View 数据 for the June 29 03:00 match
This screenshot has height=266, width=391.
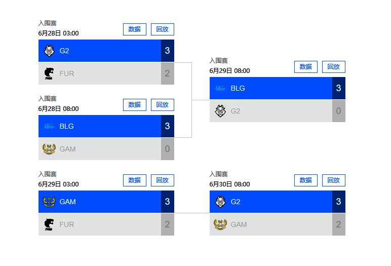point(135,180)
